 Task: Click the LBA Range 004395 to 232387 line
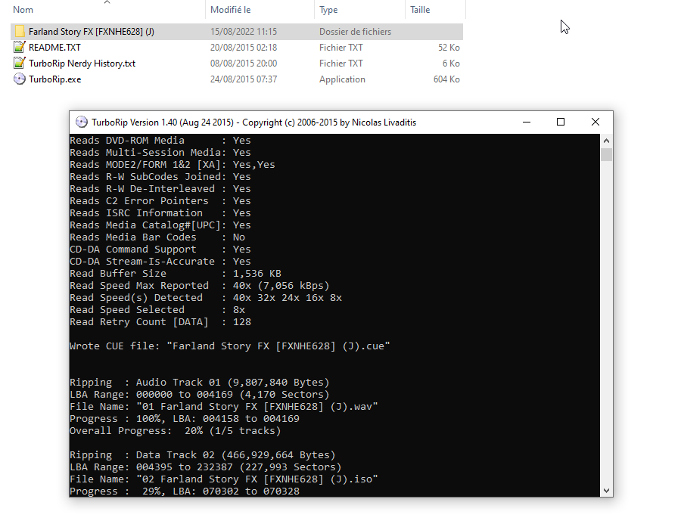pos(205,467)
